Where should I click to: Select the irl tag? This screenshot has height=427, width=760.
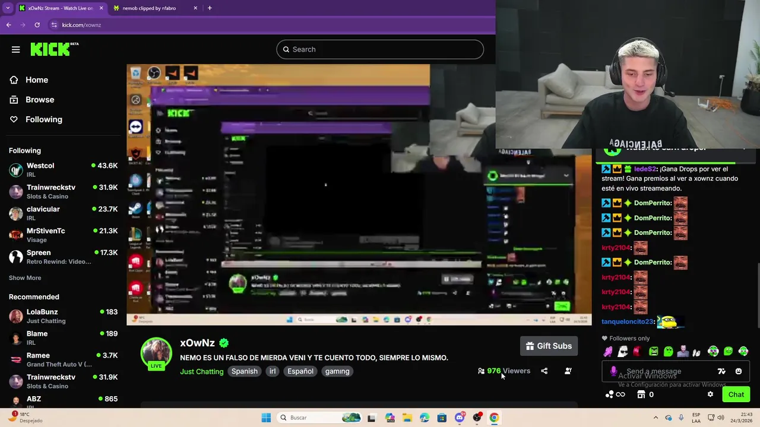coord(273,371)
